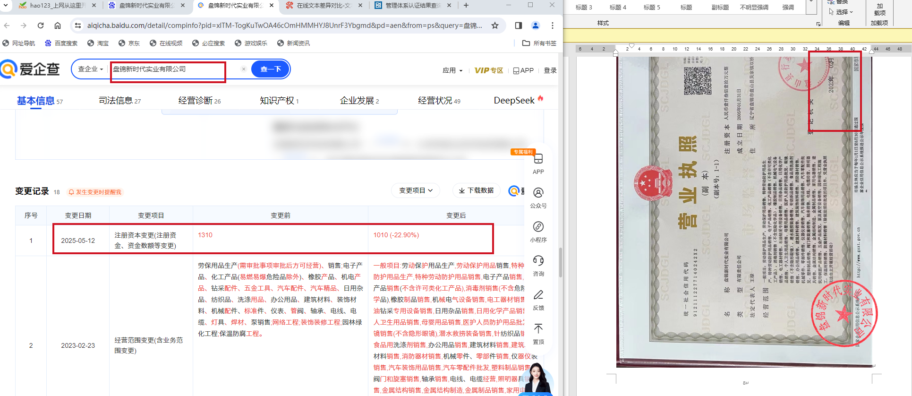Viewport: 912px width, 396px height.
Task: Open the browser side panel
Action: coord(519,26)
